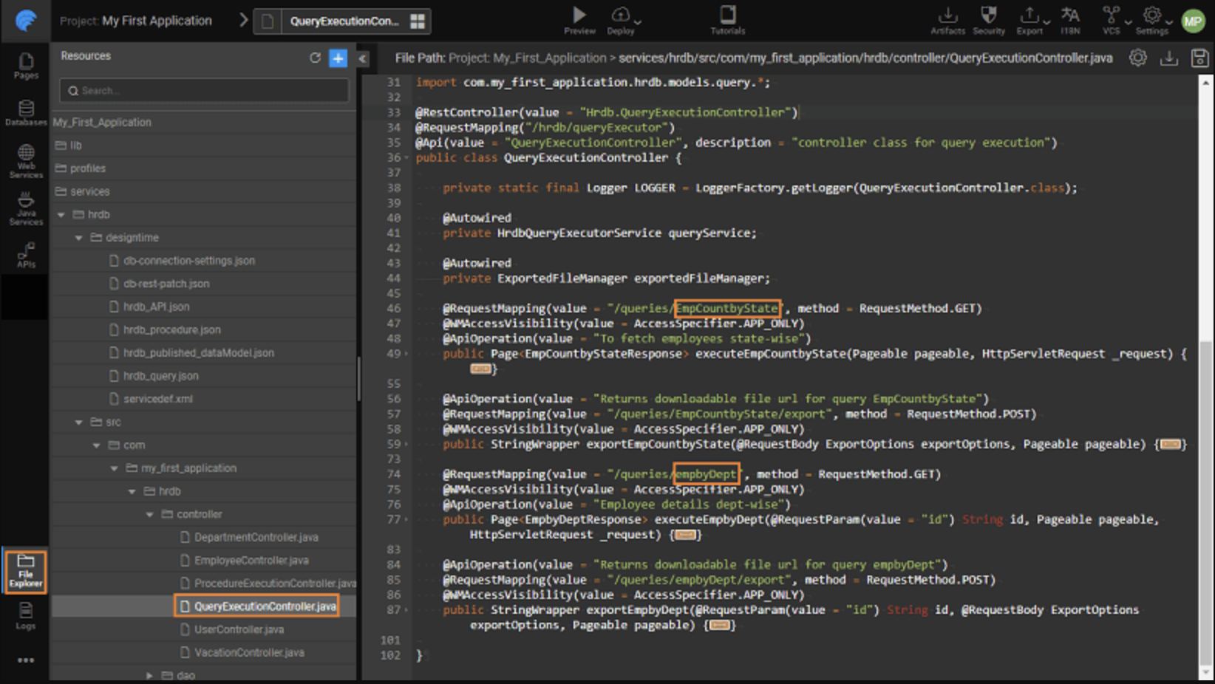Click the Preview play icon

point(579,15)
